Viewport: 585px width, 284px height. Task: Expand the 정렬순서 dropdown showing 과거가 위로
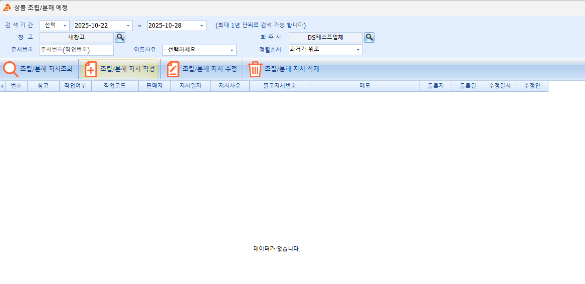tap(358, 50)
